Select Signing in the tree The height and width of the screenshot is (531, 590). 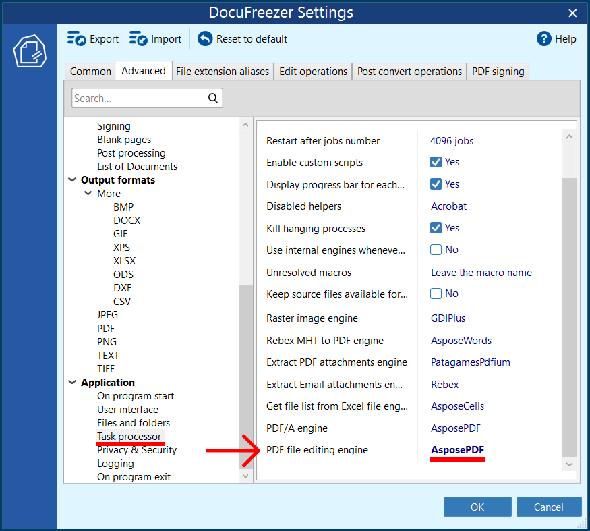pos(114,126)
